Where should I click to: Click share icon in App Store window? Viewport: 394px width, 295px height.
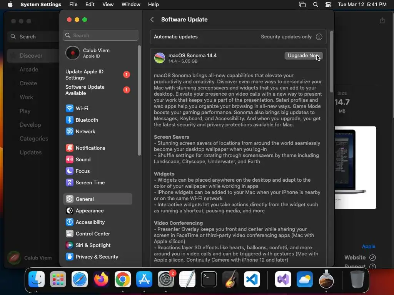[x=382, y=20]
